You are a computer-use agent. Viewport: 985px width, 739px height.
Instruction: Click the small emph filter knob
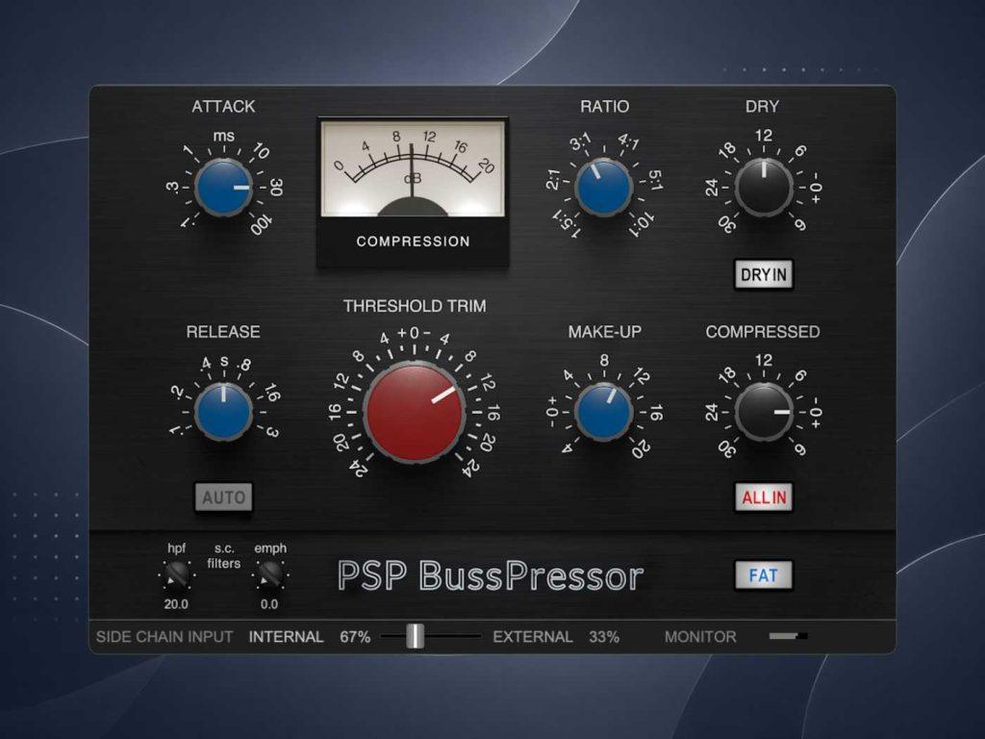click(x=270, y=574)
